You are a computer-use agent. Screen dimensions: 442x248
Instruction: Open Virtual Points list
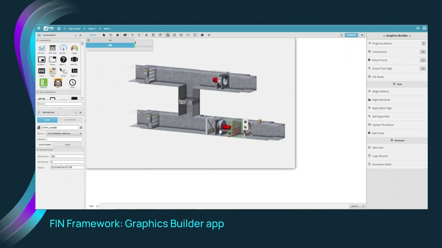click(397, 60)
